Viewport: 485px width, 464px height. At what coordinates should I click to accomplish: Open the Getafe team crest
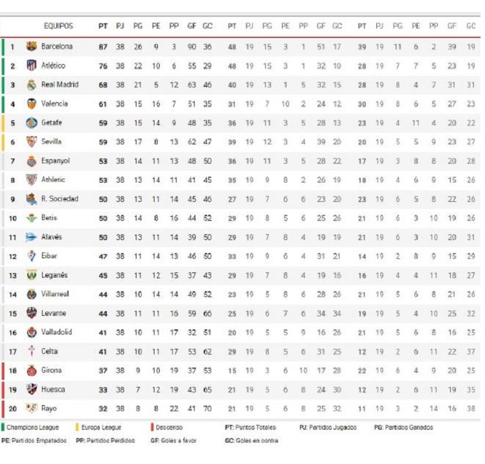pos(31,123)
